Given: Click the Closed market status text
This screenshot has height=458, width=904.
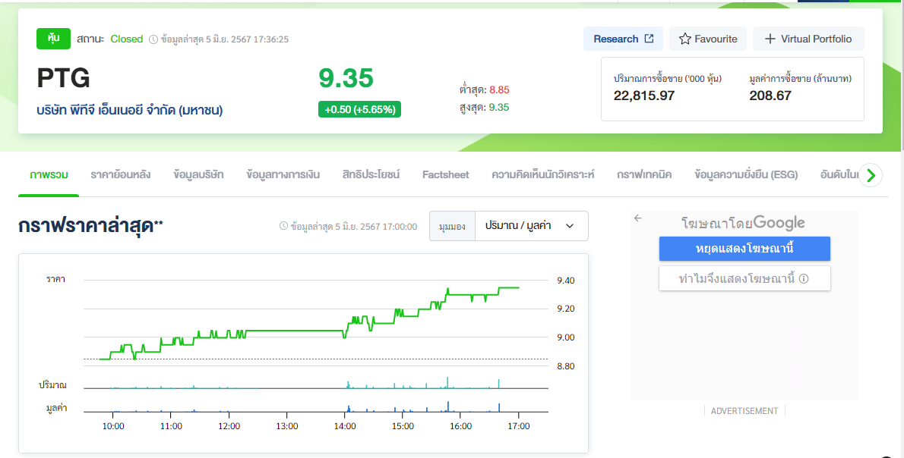Looking at the screenshot, I should click(x=127, y=39).
